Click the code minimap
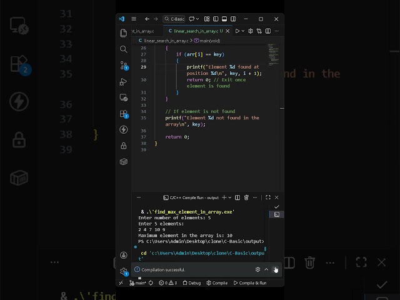This screenshot has height=300, width=400. point(273,54)
